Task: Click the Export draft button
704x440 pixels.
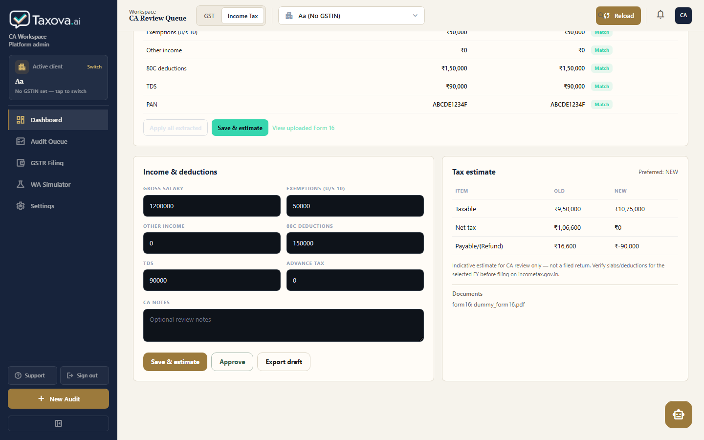Action: [x=284, y=362]
